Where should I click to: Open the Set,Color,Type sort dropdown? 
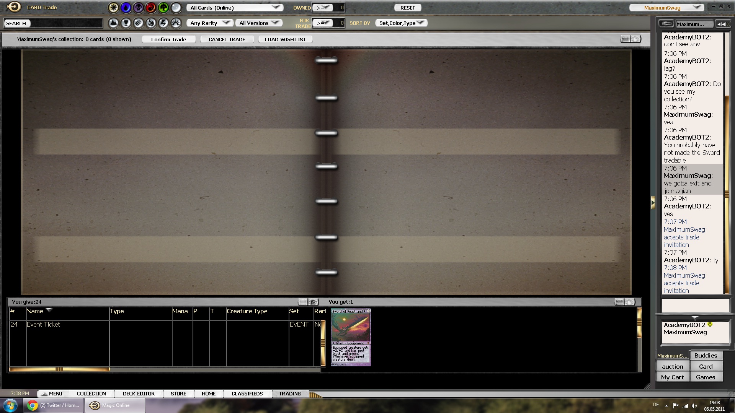(401, 23)
